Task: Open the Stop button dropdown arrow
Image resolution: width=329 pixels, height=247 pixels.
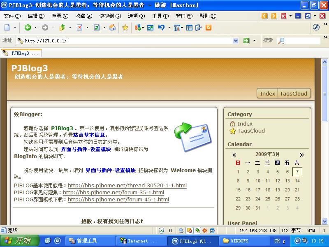Action: 87,28
